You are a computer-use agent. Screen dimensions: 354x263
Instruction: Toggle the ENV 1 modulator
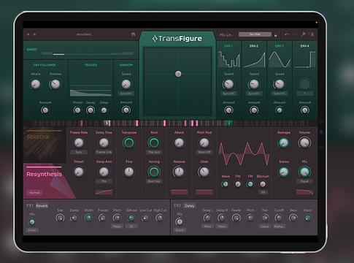tap(228, 46)
